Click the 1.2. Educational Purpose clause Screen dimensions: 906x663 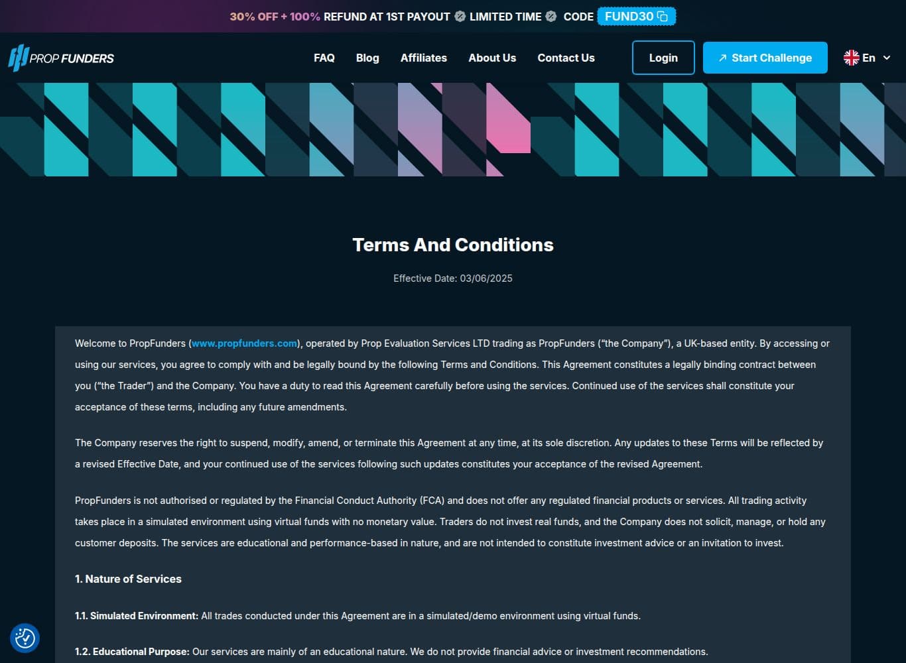391,652
